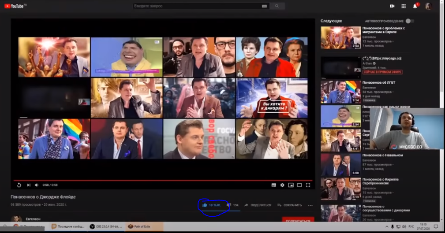This screenshot has width=445, height=233.
Task: Click end-screen tile 'Вы хотите к дикарям?'
Action: [272, 98]
